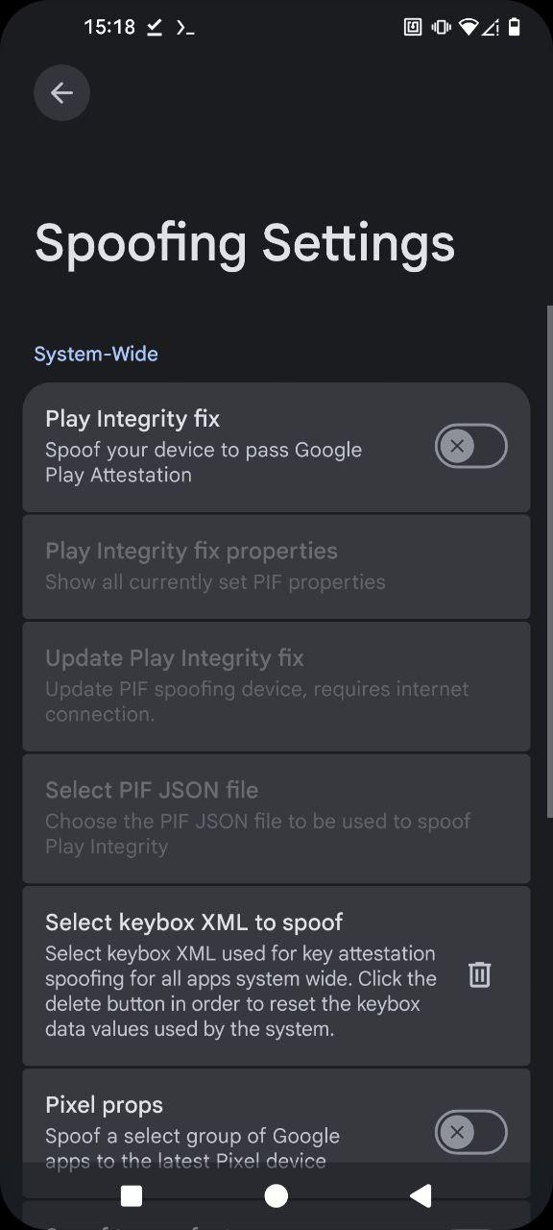Tap the terminal prompt status icon

(x=185, y=28)
